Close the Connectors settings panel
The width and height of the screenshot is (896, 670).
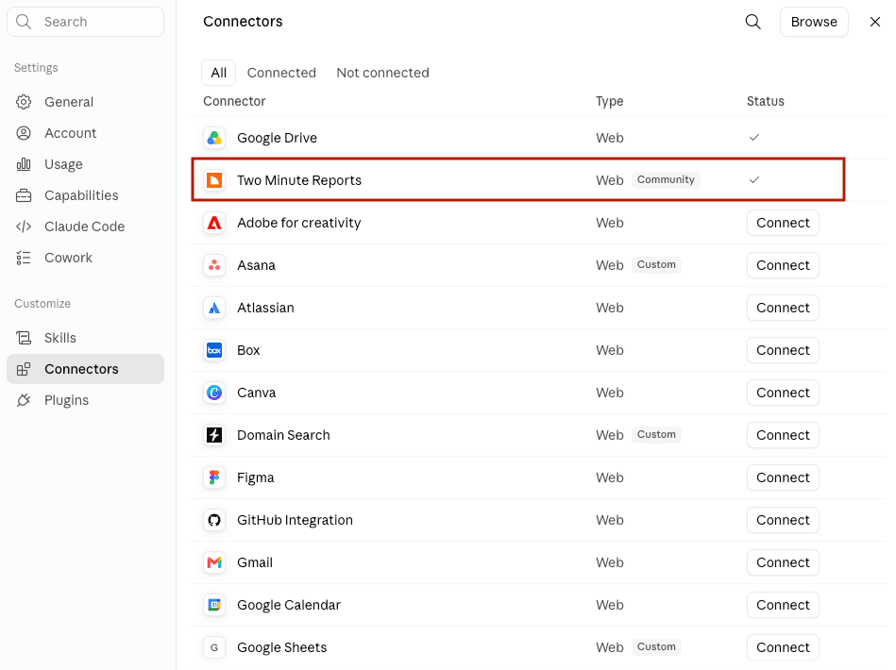[x=875, y=22]
